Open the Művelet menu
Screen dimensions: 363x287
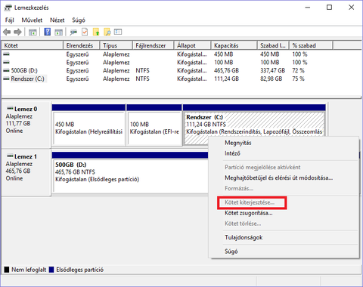[x=32, y=20]
